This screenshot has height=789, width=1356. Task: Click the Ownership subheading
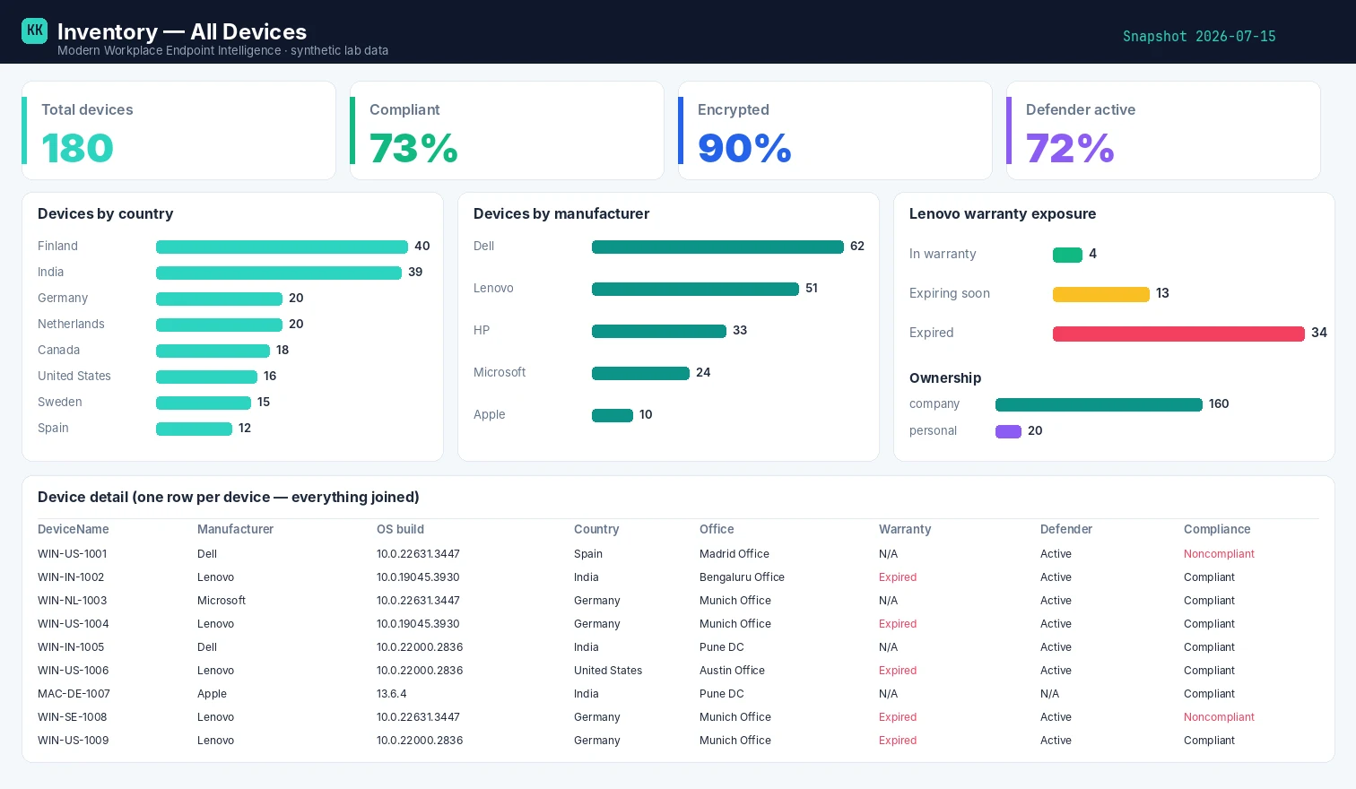tap(945, 378)
